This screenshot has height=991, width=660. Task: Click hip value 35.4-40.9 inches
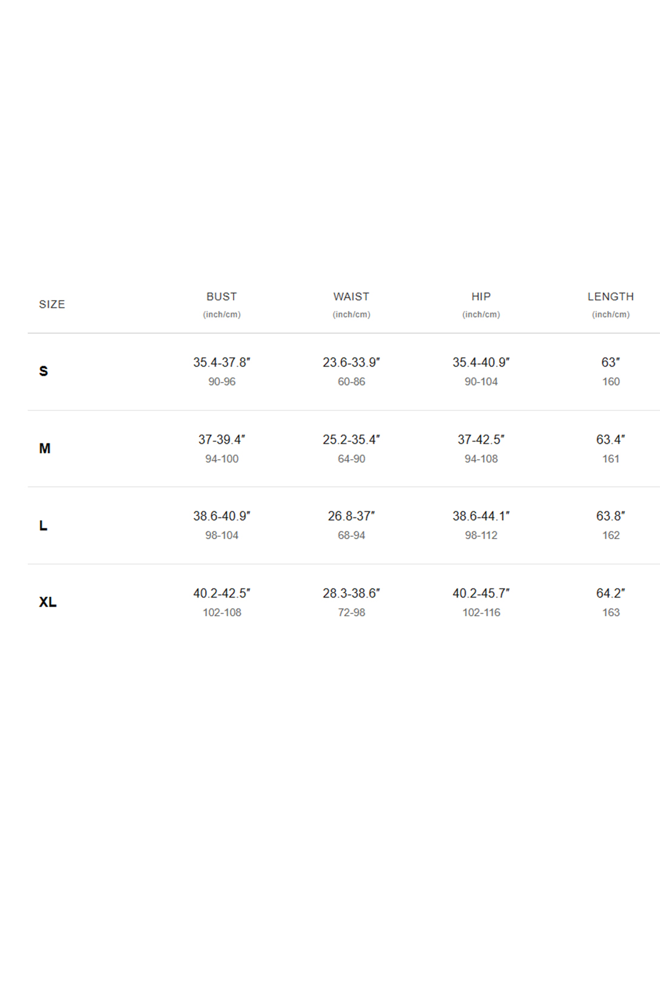[x=481, y=363]
